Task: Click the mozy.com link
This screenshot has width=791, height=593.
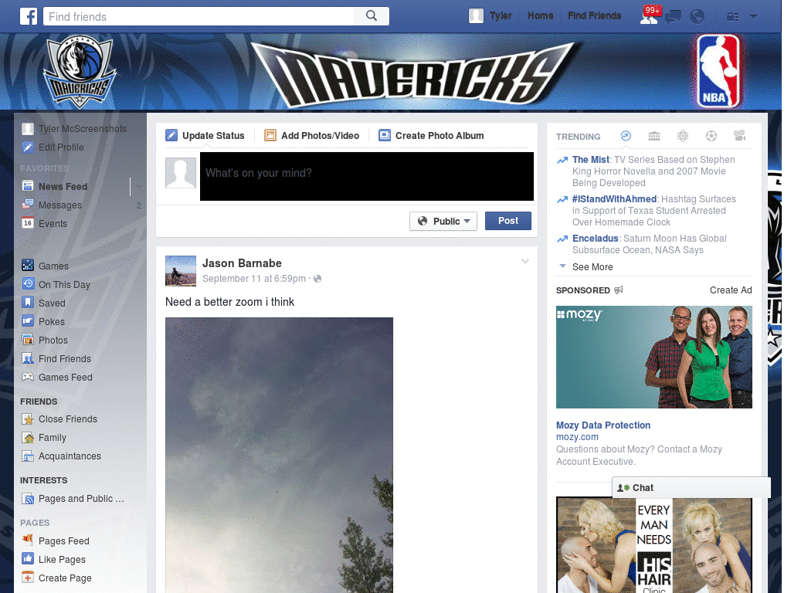Action: 577,437
